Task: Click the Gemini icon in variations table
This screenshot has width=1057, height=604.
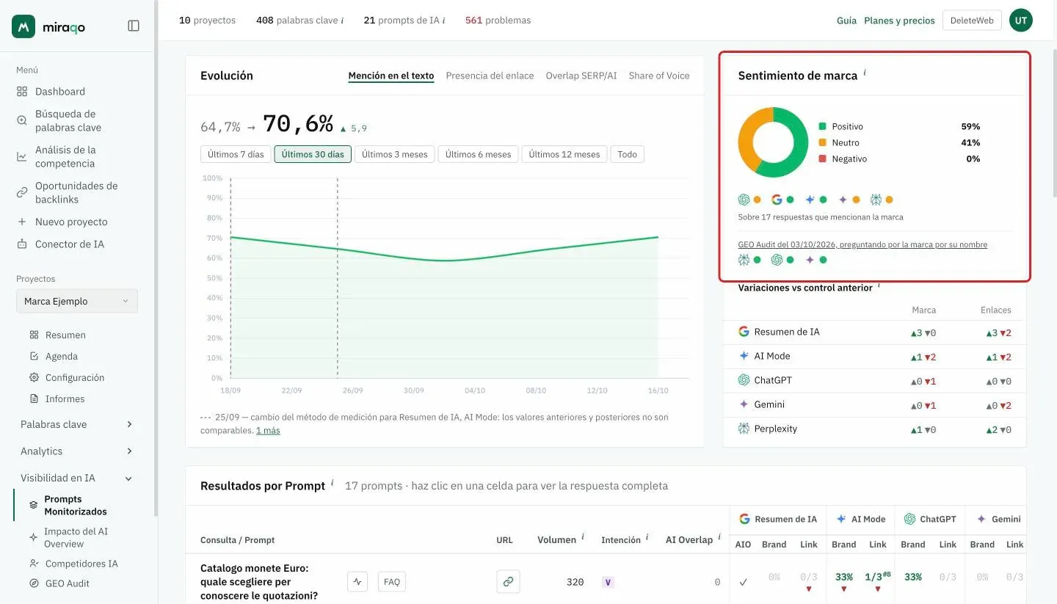Action: coord(744,404)
